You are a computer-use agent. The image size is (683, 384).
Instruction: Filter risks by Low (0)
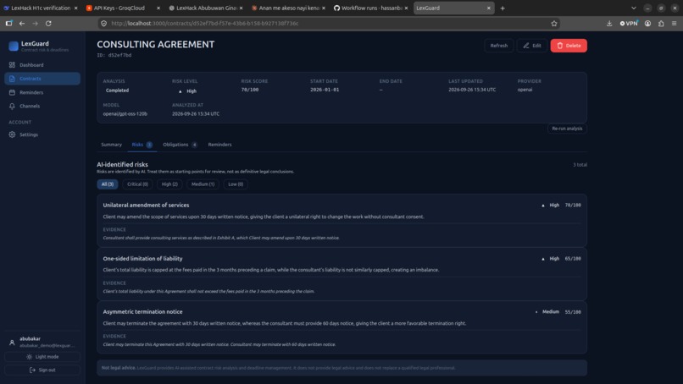tap(236, 184)
